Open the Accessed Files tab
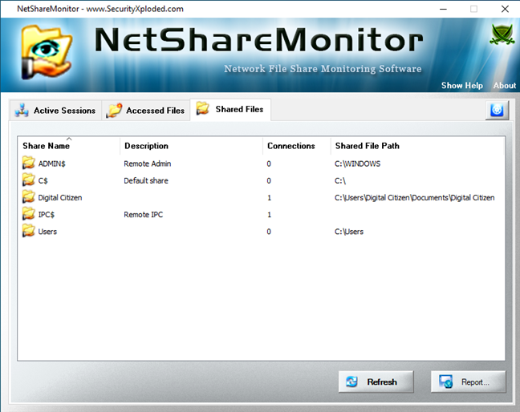520x412 pixels. pyautogui.click(x=145, y=111)
